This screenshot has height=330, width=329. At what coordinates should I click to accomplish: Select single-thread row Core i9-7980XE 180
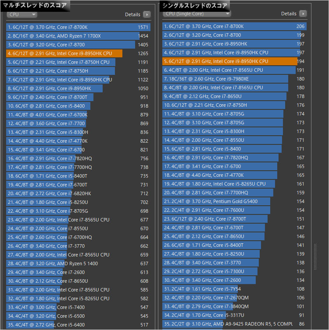(x=235, y=79)
